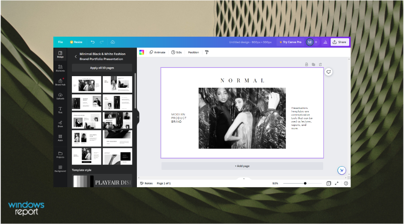The height and width of the screenshot is (224, 404).
Task: Click the 93% zoom level value
Action: click(x=275, y=183)
